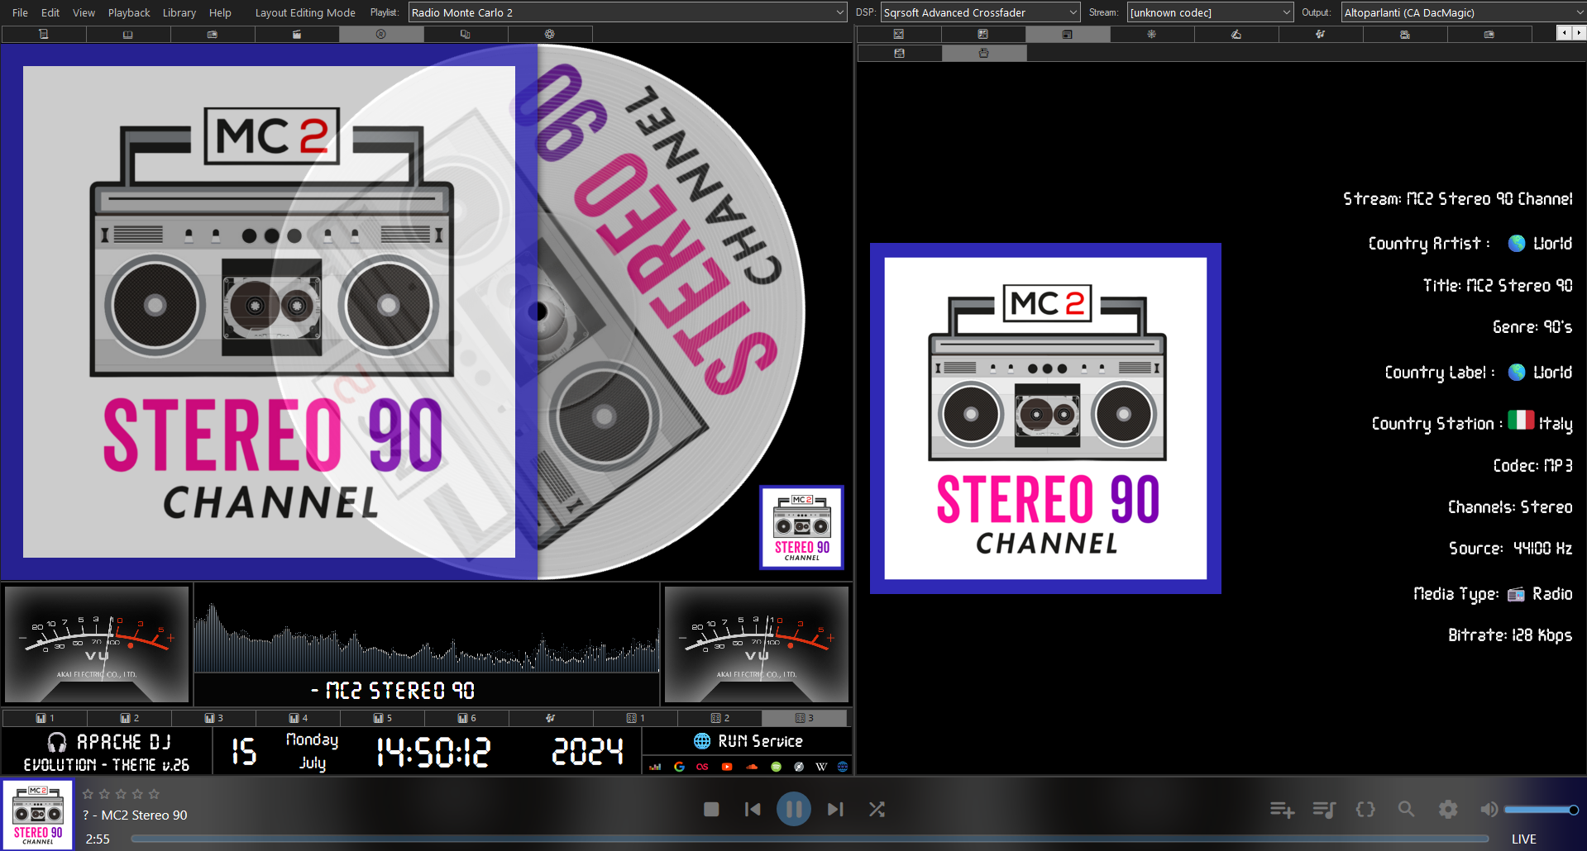Expand the Stream codec dropdown

pos(1210,12)
